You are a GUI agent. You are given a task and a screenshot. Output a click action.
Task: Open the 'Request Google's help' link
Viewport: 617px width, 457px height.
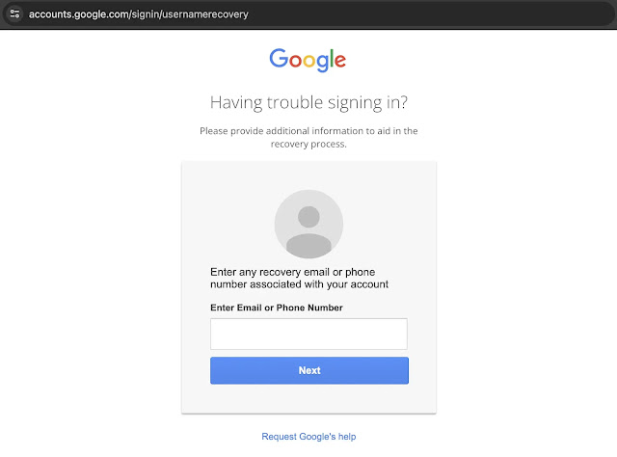click(x=308, y=436)
